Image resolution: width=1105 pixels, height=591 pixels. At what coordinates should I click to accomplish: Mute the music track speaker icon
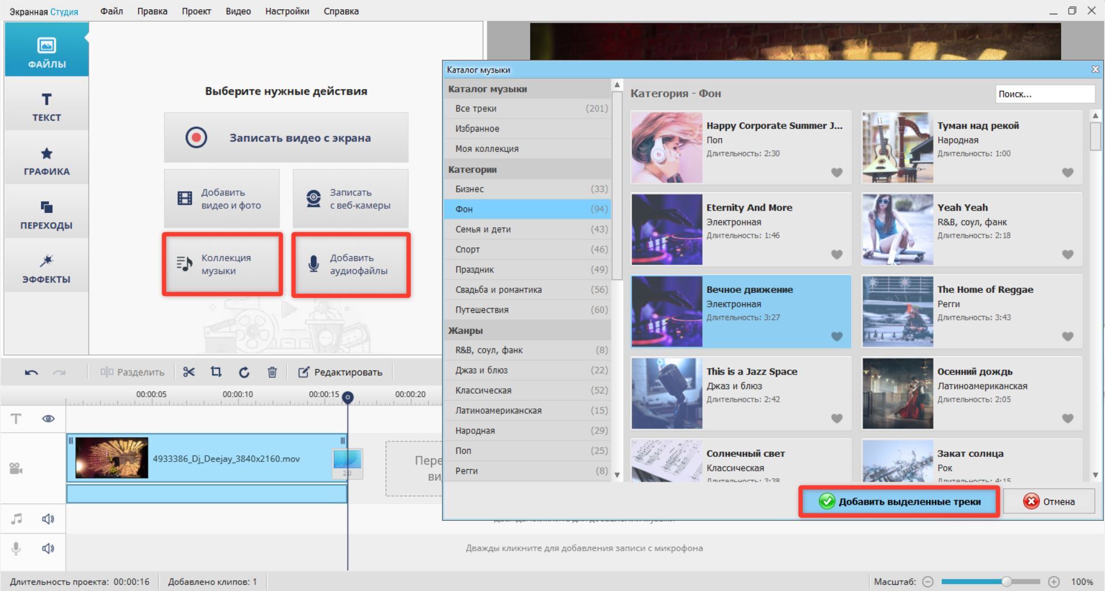pyautogui.click(x=48, y=519)
